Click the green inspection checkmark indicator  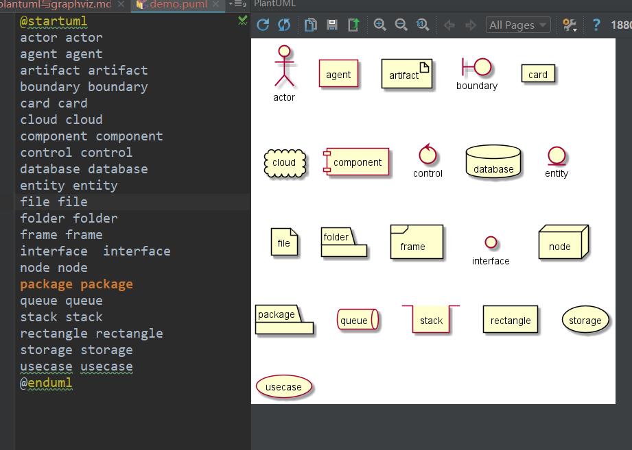tap(242, 21)
